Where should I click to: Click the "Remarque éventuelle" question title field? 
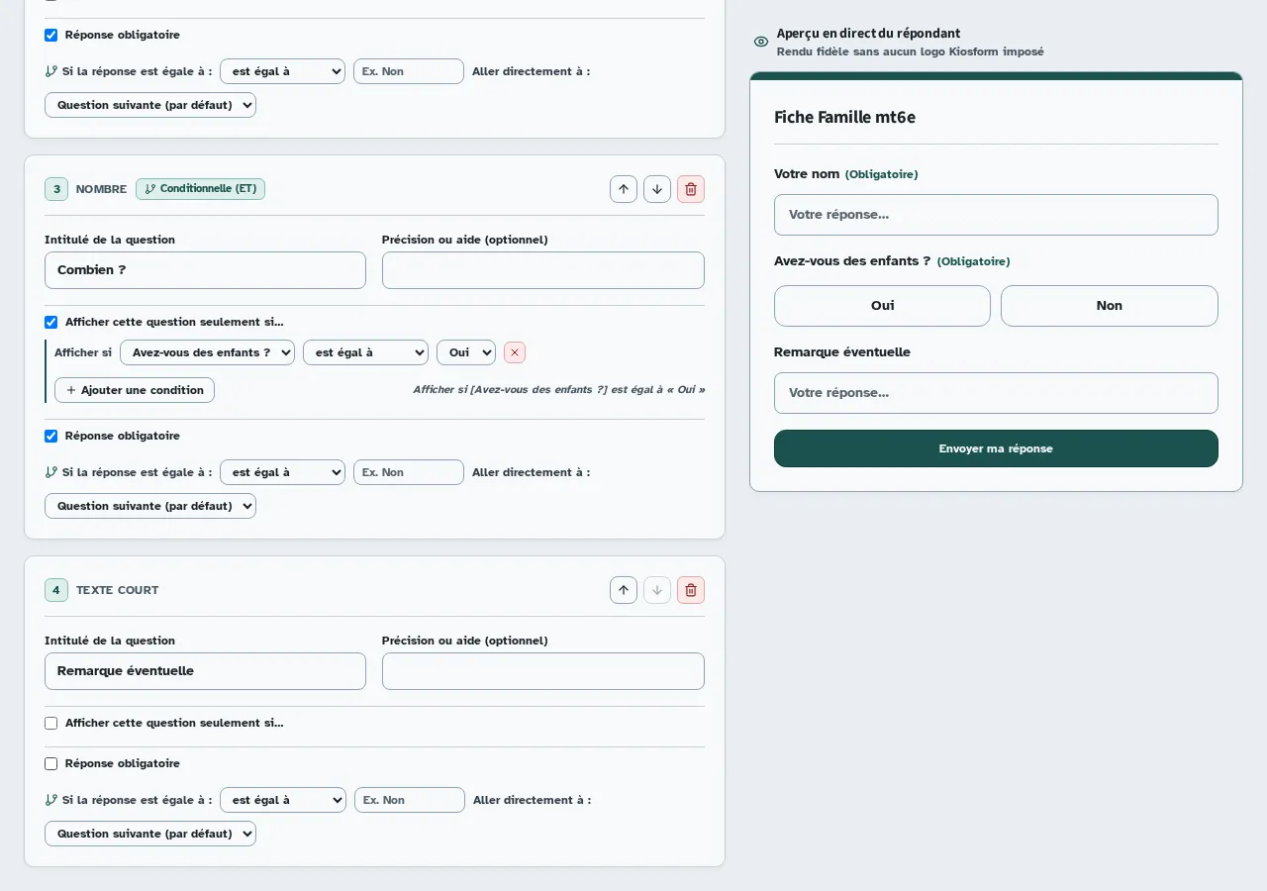coord(205,671)
